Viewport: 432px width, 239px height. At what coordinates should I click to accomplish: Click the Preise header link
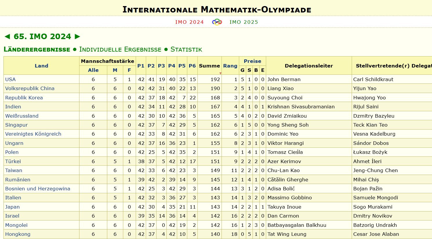253,61
